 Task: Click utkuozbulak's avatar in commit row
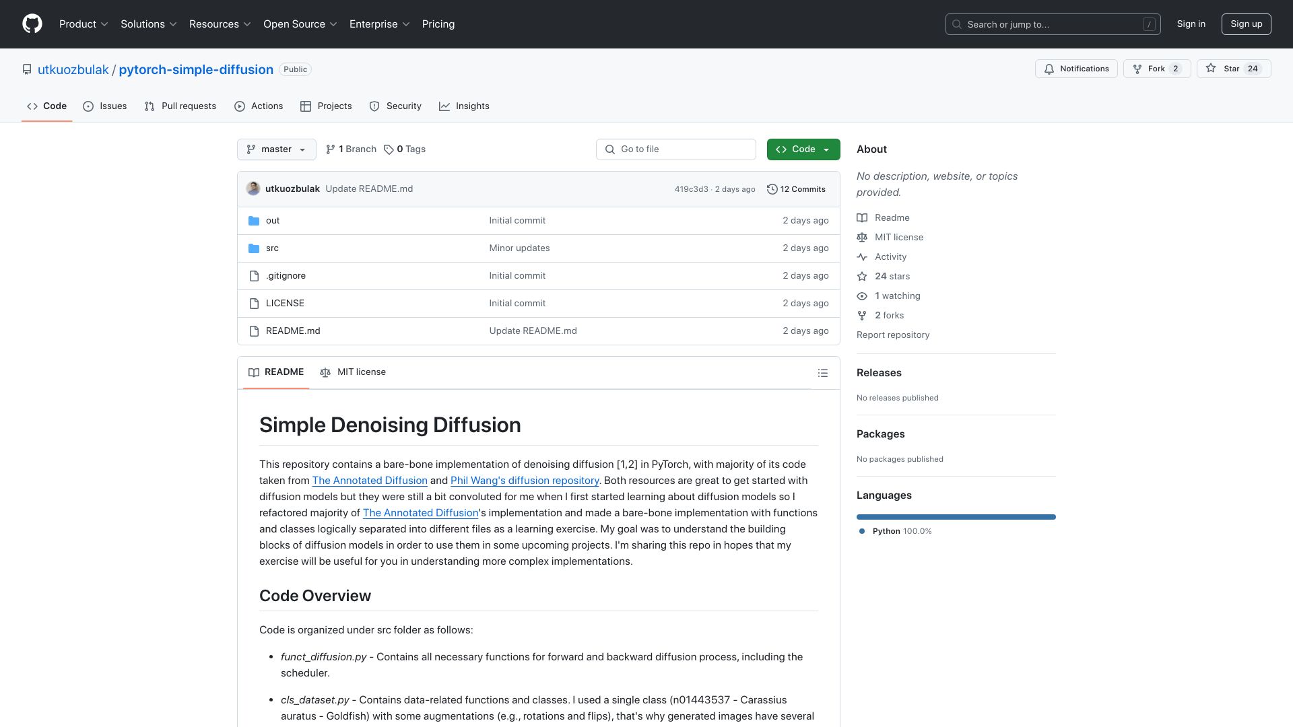pyautogui.click(x=253, y=188)
